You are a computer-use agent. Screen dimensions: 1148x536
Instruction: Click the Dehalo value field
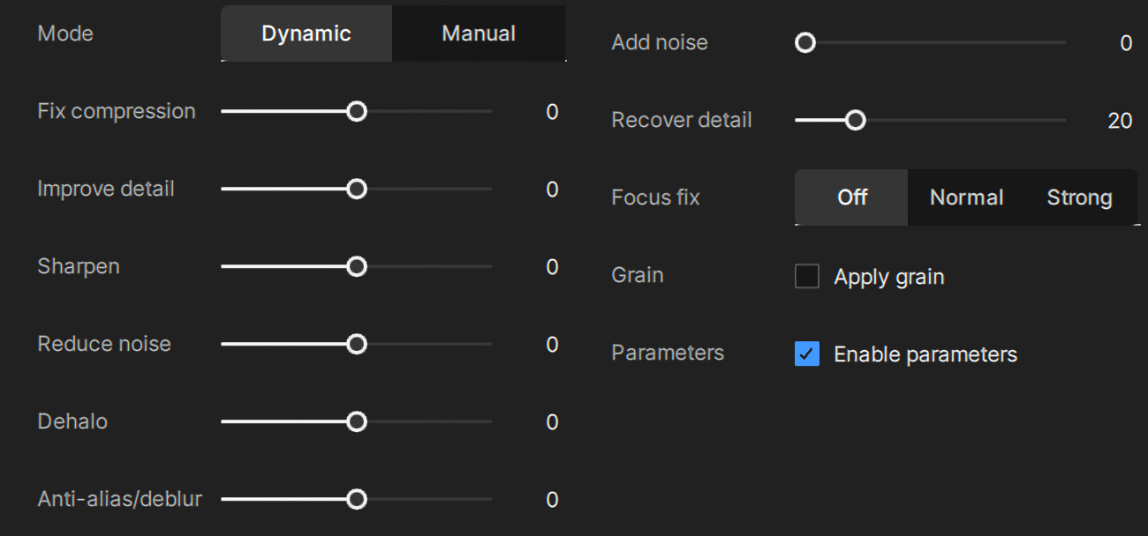tap(552, 422)
